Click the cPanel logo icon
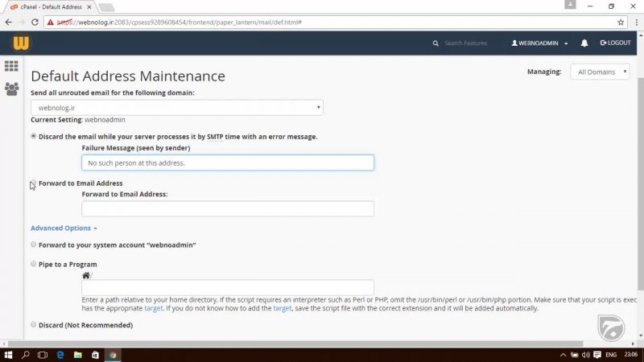This screenshot has width=644, height=362. (x=21, y=43)
